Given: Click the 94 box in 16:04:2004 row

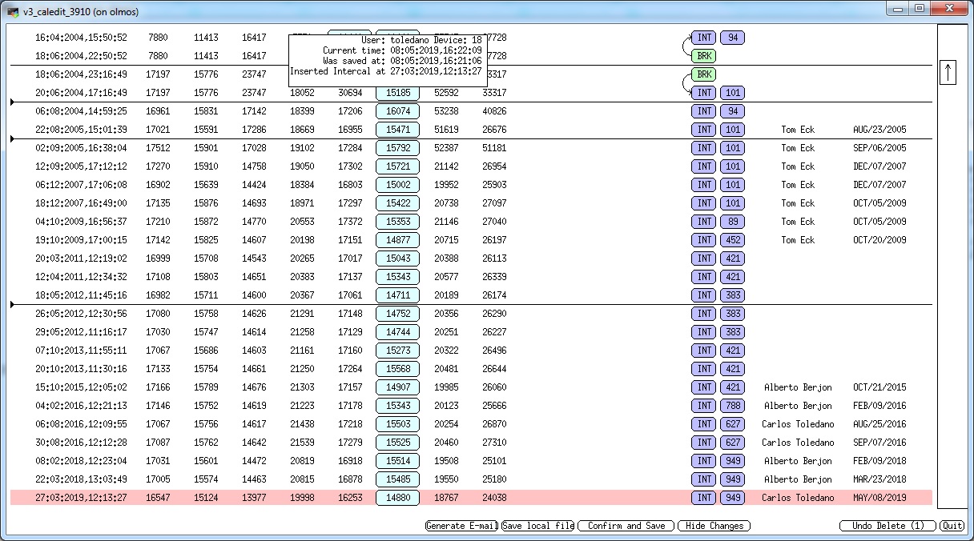Looking at the screenshot, I should 732,38.
